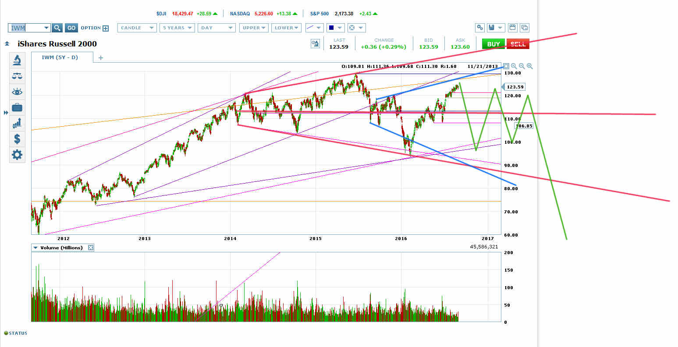Viewport: 678px width, 347px height.
Task: Click the green BUY button
Action: (x=493, y=44)
